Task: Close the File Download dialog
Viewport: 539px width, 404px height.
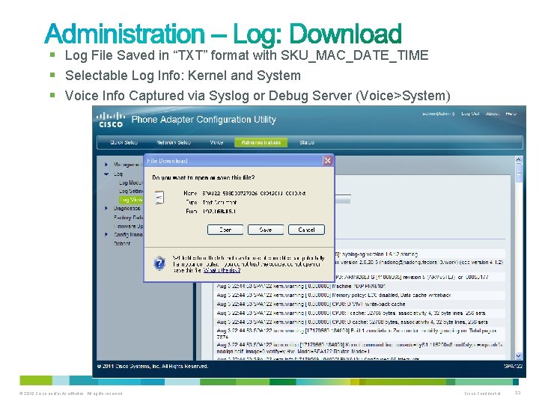Action: (x=328, y=160)
